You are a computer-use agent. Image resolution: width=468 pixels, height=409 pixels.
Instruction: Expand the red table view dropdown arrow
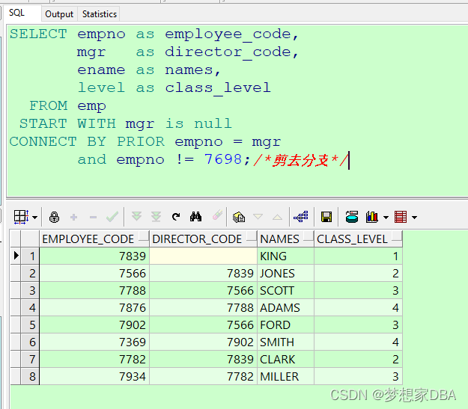414,218
